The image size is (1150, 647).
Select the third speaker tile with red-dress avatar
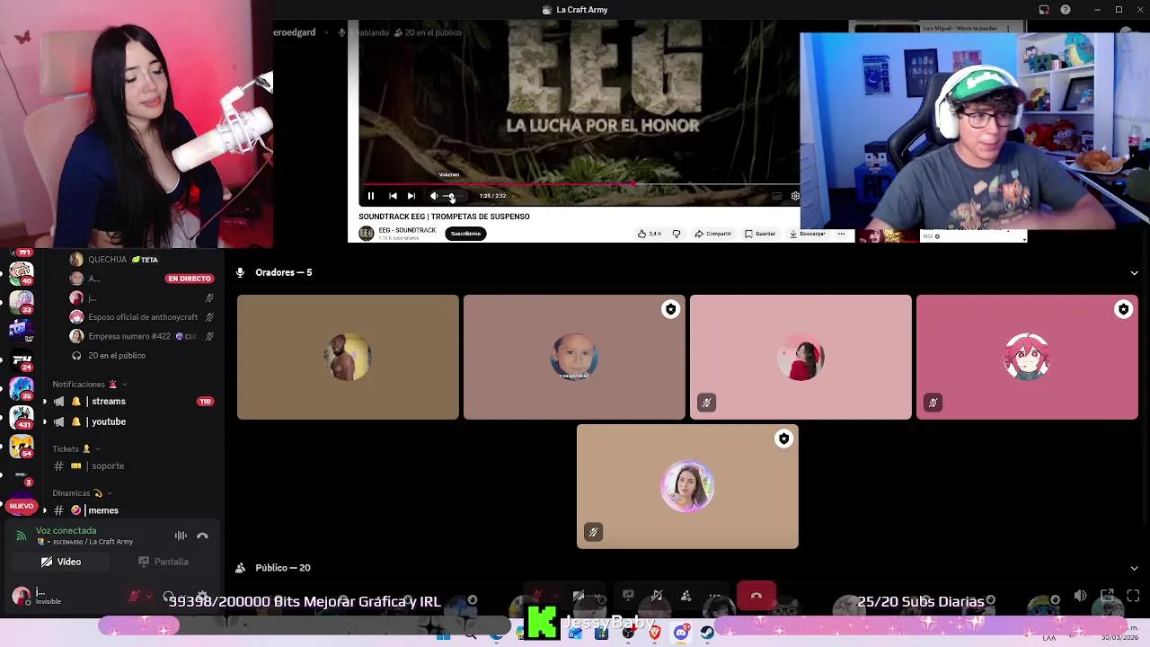tap(801, 357)
